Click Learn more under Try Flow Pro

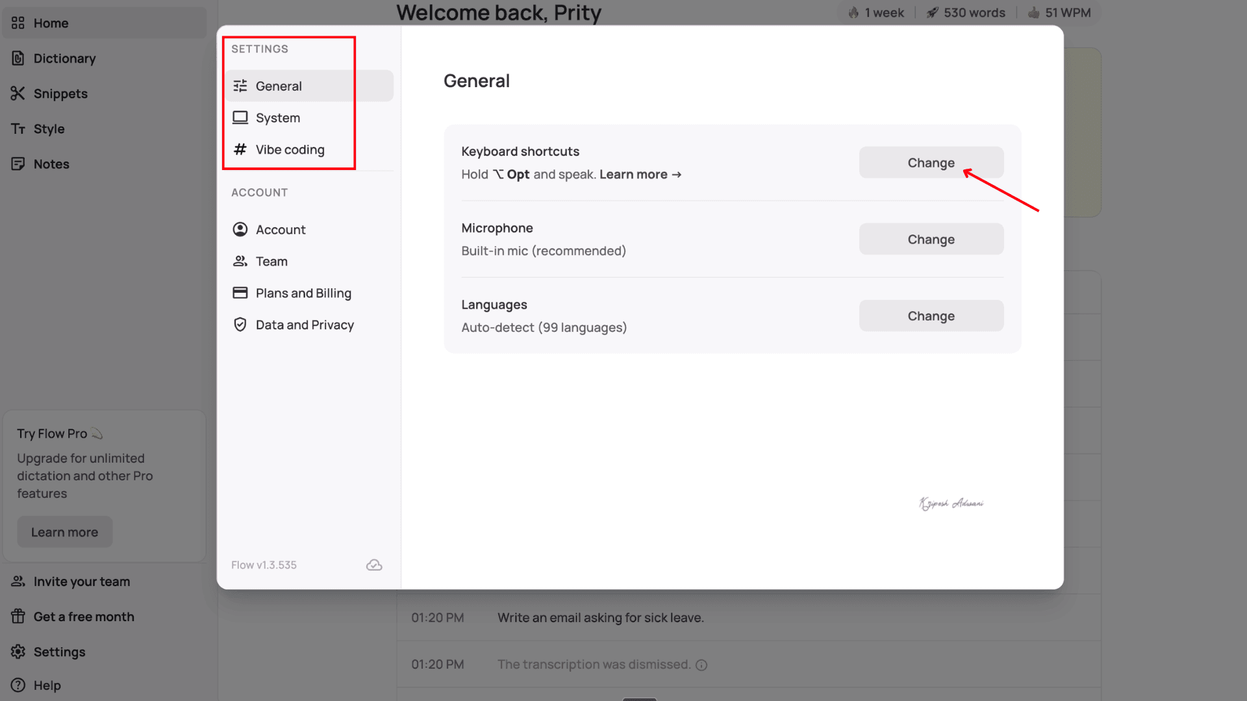pyautogui.click(x=65, y=532)
